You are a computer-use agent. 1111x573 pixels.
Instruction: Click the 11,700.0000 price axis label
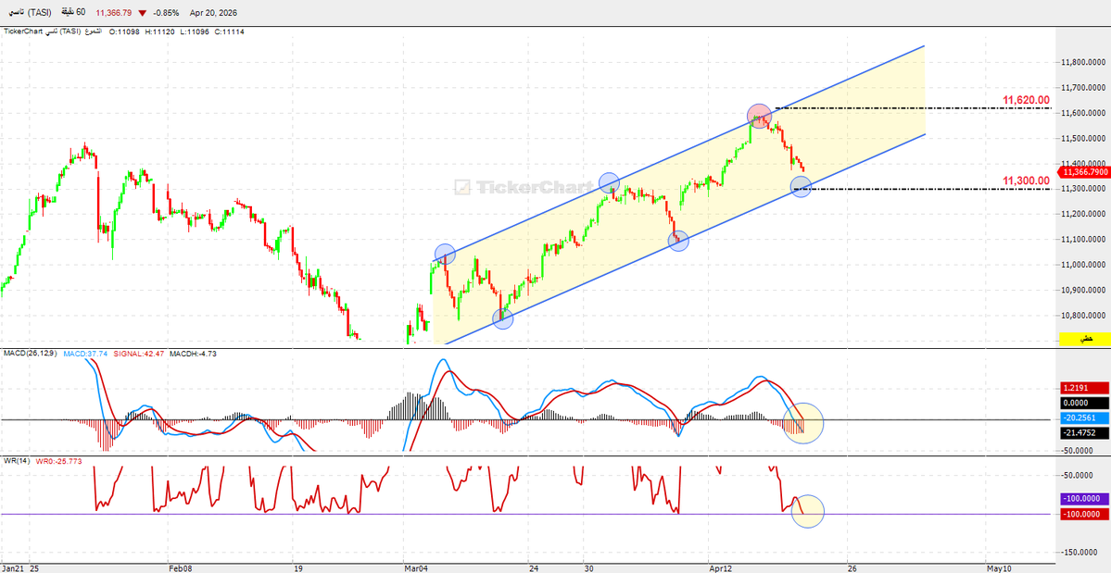pos(1084,88)
